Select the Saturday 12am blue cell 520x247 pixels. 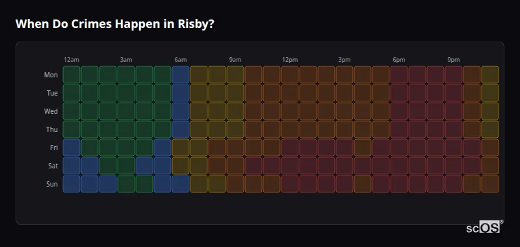click(71, 166)
